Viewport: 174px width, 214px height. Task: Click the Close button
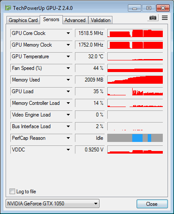(152, 204)
